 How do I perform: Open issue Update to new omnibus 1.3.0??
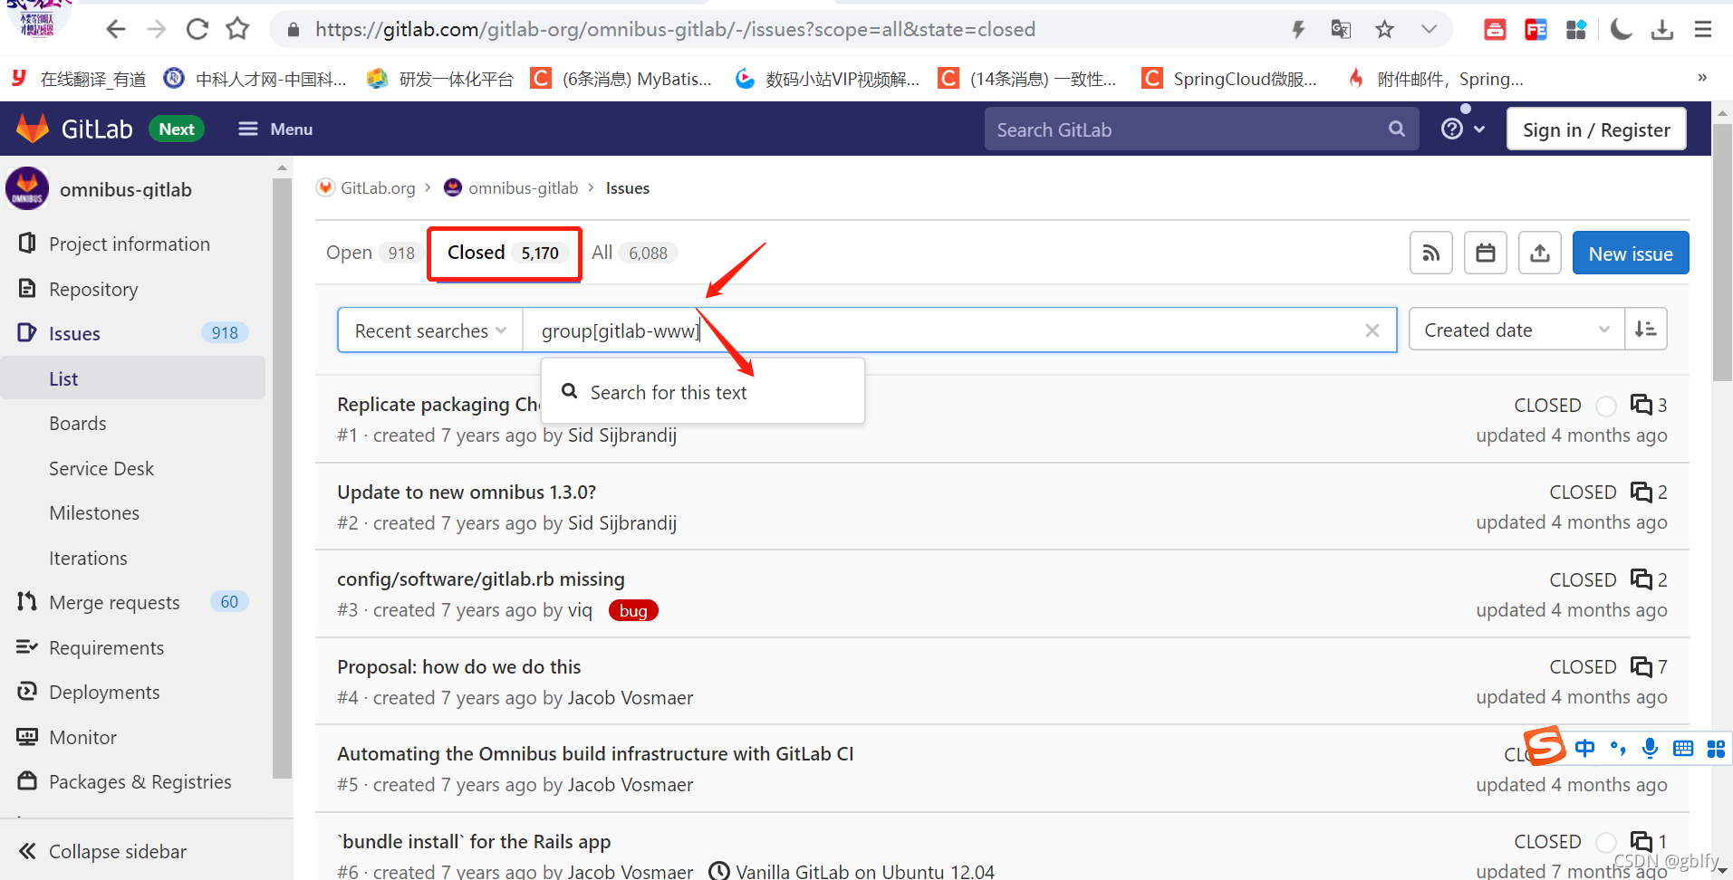[467, 492]
